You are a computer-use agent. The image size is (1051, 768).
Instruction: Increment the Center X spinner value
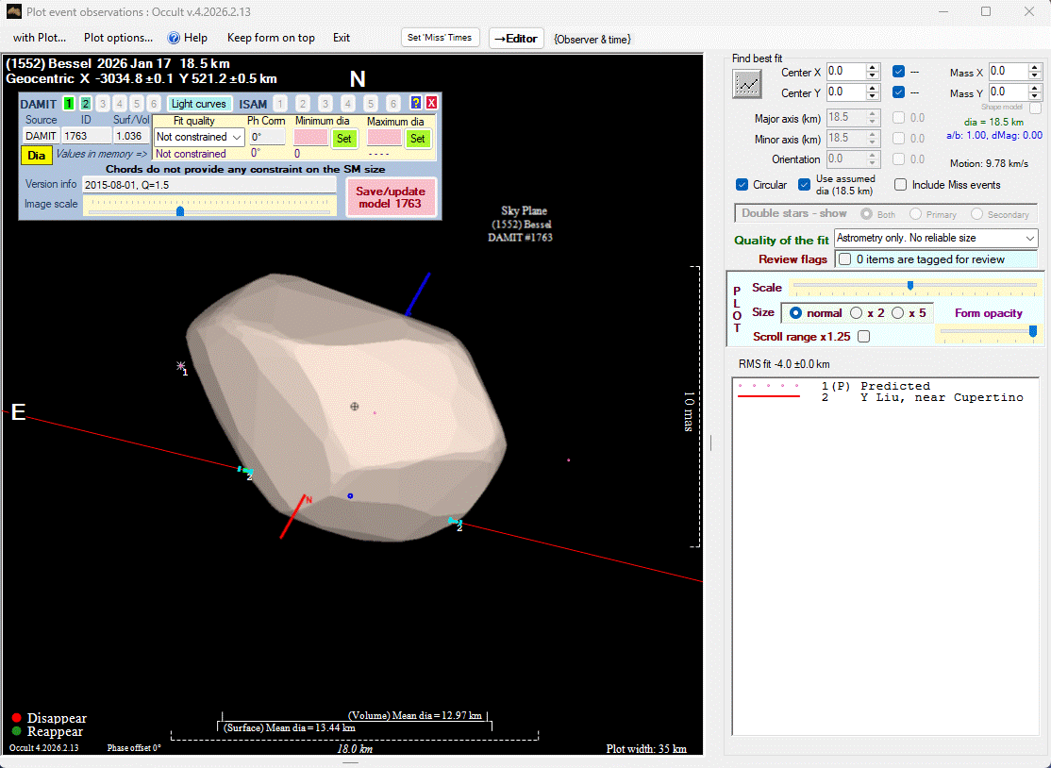(873, 68)
